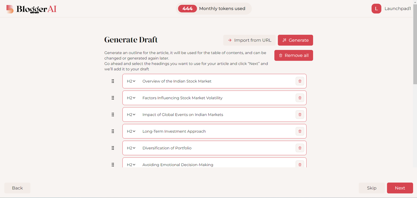This screenshot has height=198, width=417.
Task: Grab the drag handle for Long-Term Investment Approach
Action: 113,131
